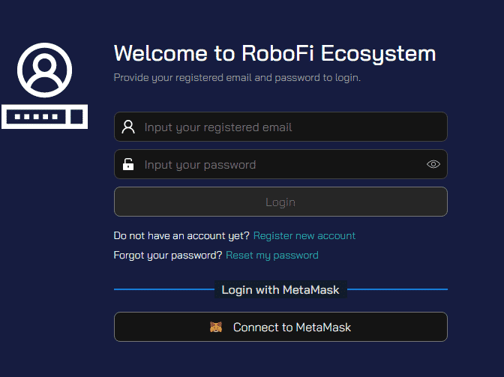Focus the registered email input field
Viewport: 504px width, 377px height.
[x=280, y=127]
